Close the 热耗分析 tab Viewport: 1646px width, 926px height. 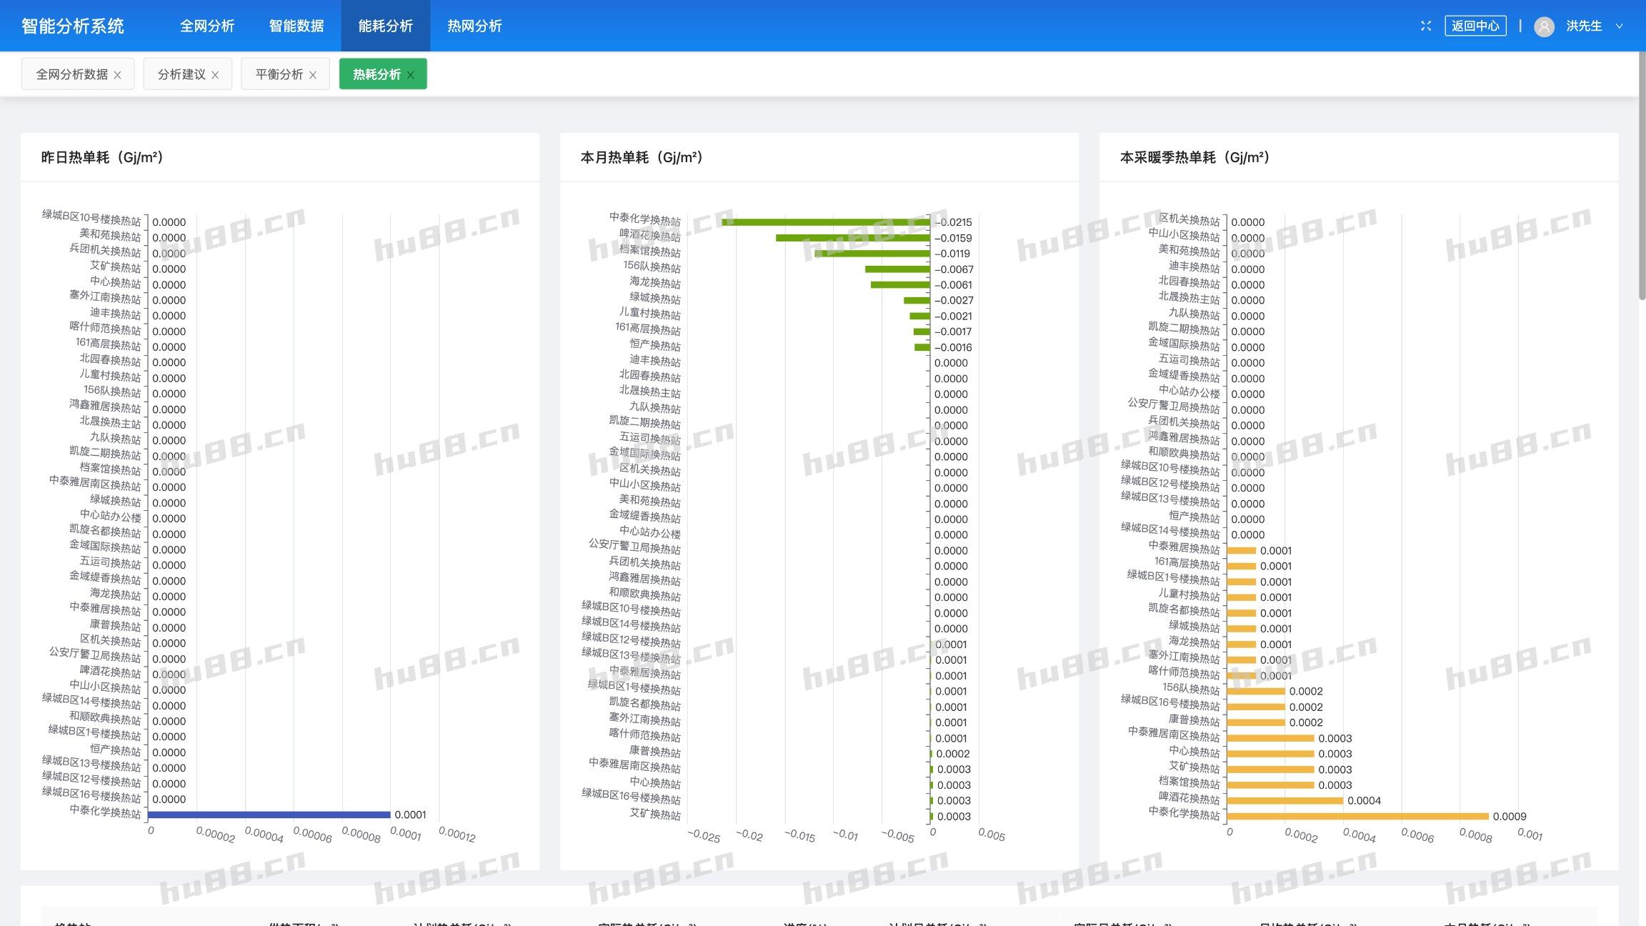411,75
